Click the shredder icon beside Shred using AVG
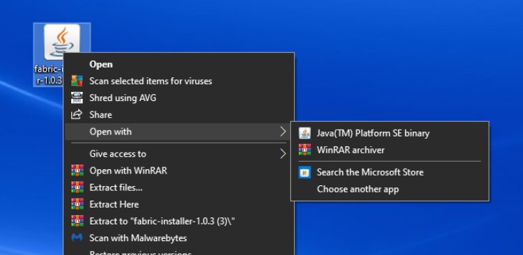The height and width of the screenshot is (255, 523). point(77,98)
